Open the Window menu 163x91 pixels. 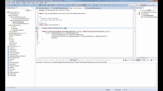[x=41, y=3]
